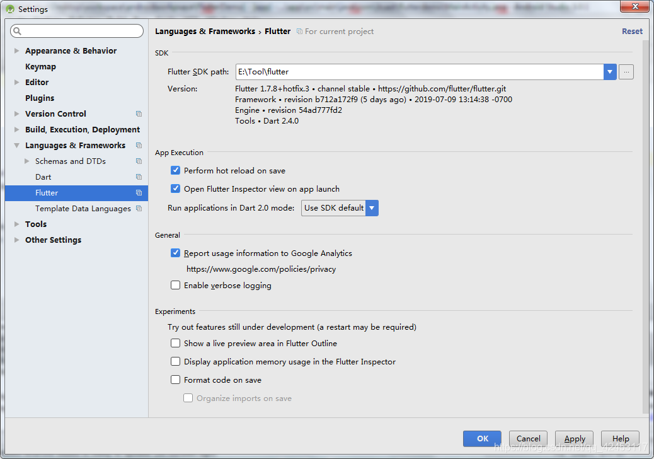
Task: Click the browse button next to SDK path
Action: point(626,72)
